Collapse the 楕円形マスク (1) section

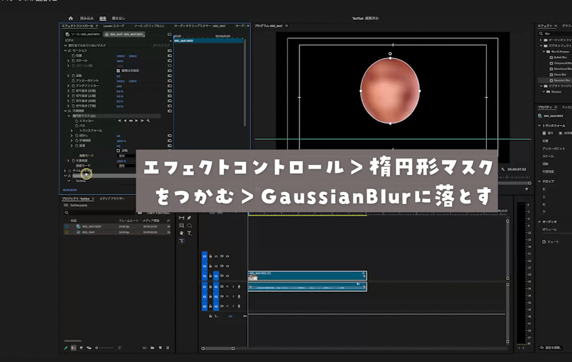coord(70,115)
